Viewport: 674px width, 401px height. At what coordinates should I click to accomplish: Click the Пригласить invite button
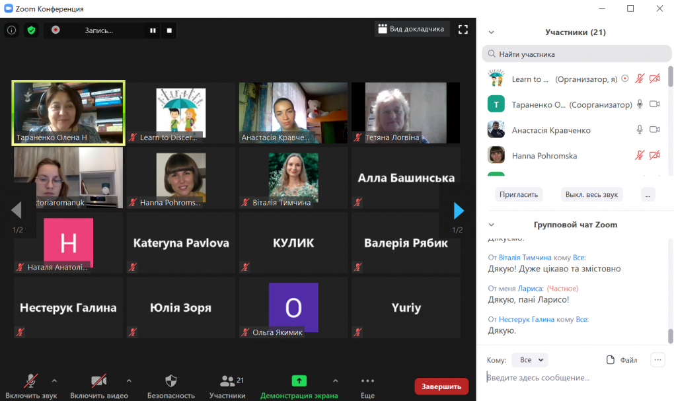[519, 194]
